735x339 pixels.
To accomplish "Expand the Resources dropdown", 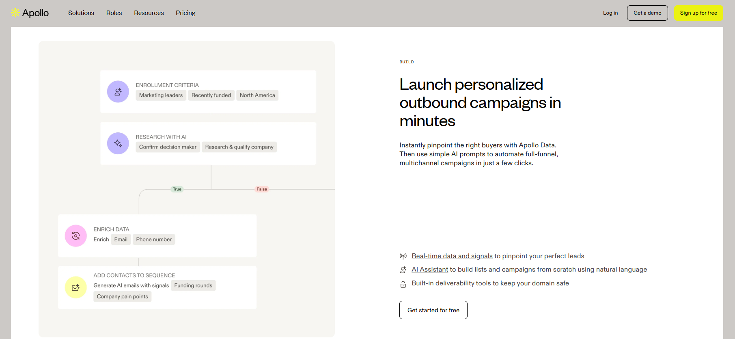I will [x=149, y=13].
